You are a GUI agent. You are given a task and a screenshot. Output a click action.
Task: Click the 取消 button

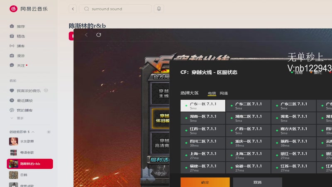[x=257, y=182]
